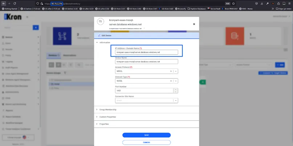
Task: Open the LG-before-3.2.0 bookmark
Action: click(x=70, y=9)
